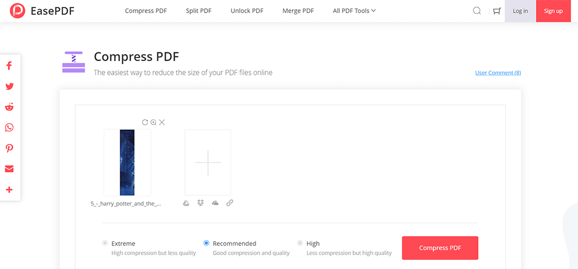The height and width of the screenshot is (269, 578).
Task: Share the page on Facebook
Action: (9, 66)
